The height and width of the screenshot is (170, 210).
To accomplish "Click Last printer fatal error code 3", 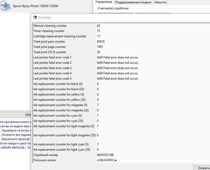I will tap(52, 68).
